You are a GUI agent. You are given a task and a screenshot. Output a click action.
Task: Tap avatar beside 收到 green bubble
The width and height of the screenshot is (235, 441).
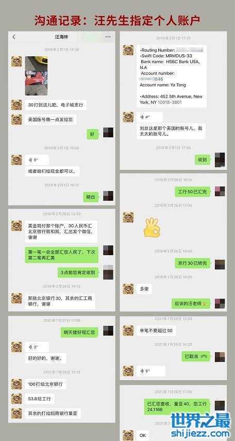click(220, 160)
